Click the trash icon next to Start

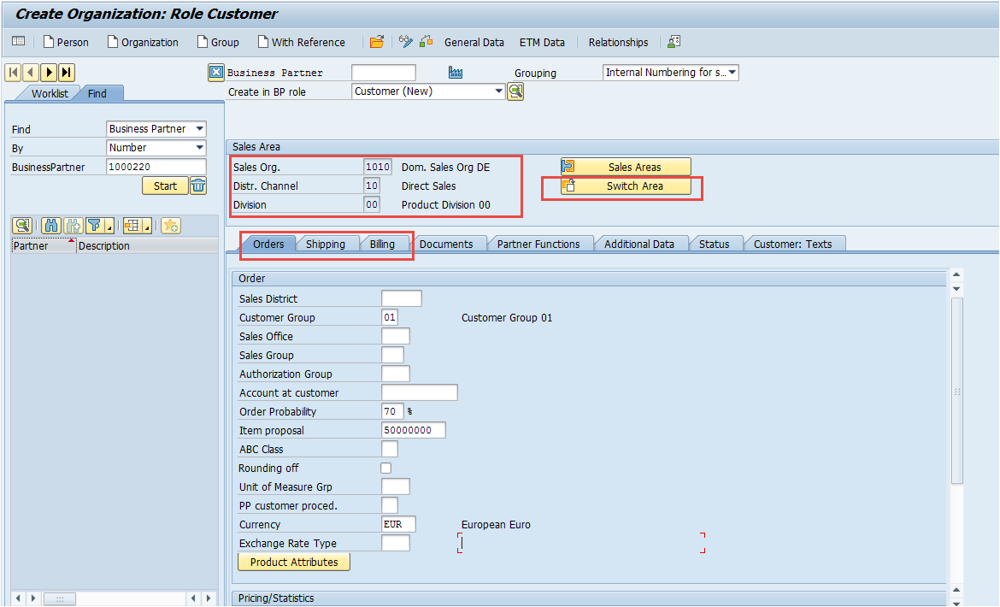[198, 186]
